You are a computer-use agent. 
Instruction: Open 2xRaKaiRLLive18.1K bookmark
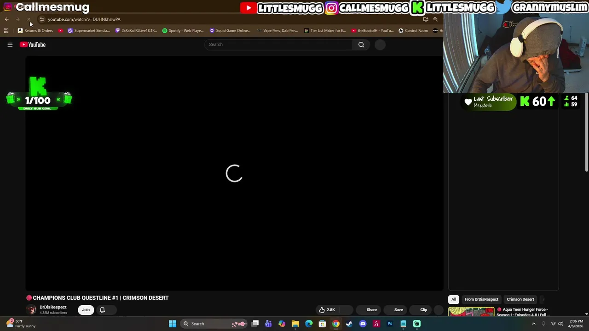click(136, 31)
